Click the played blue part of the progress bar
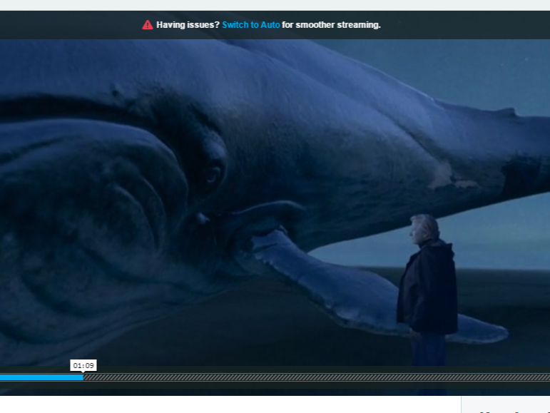The image size is (550, 413). point(41,377)
